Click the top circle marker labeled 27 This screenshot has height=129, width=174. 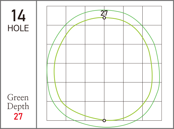104,18
